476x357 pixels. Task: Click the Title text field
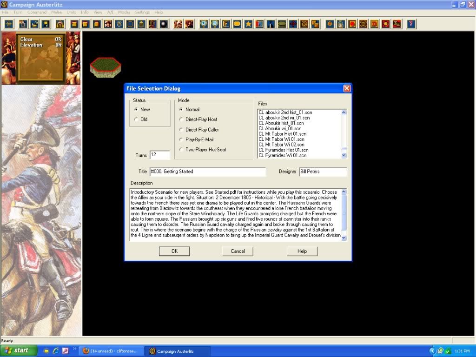click(x=208, y=172)
